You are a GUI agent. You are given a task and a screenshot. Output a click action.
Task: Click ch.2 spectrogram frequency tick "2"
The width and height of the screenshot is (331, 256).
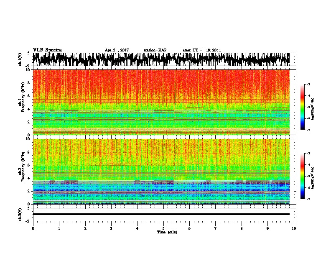29,191
